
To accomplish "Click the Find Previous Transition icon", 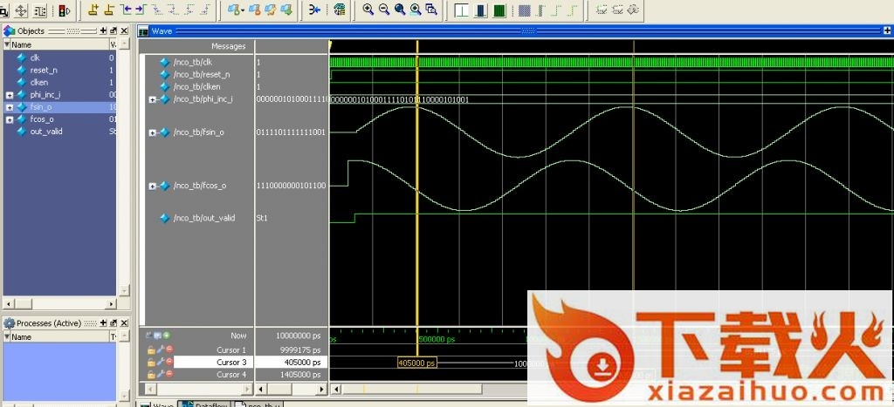I will [128, 10].
